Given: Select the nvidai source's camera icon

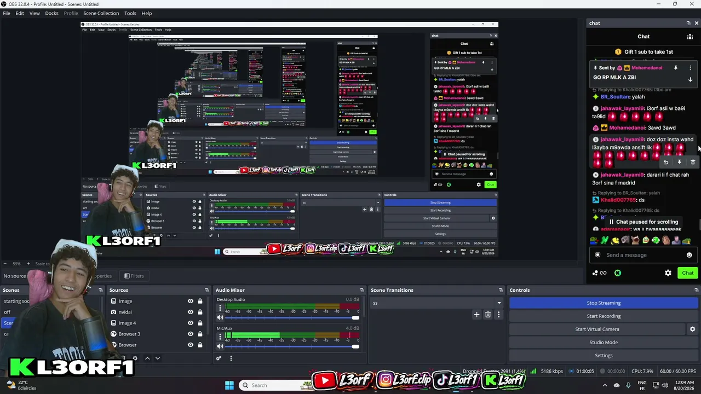Looking at the screenshot, I should coord(113,312).
